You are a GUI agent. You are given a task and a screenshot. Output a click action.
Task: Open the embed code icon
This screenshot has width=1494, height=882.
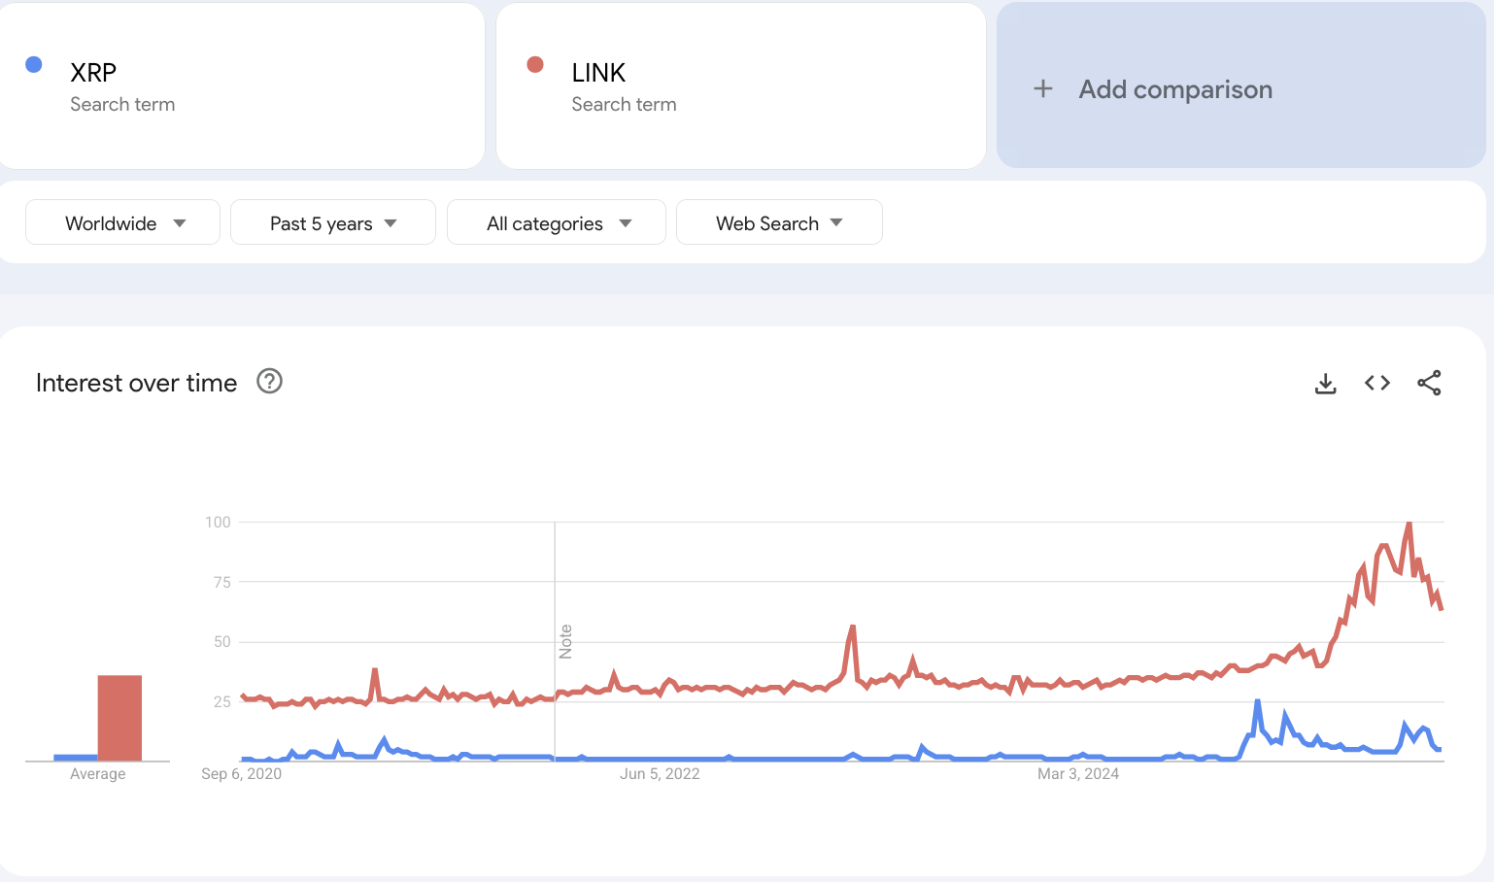1376,384
